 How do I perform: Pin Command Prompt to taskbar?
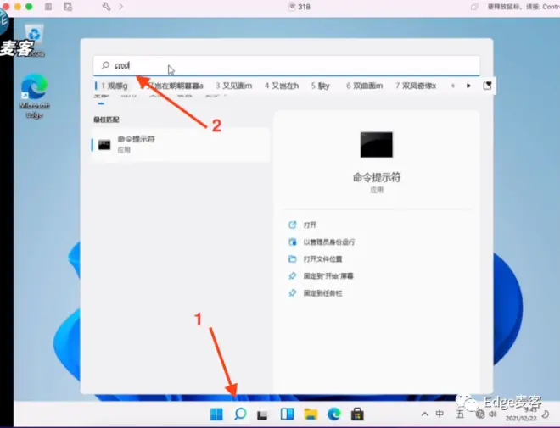pyautogui.click(x=323, y=293)
